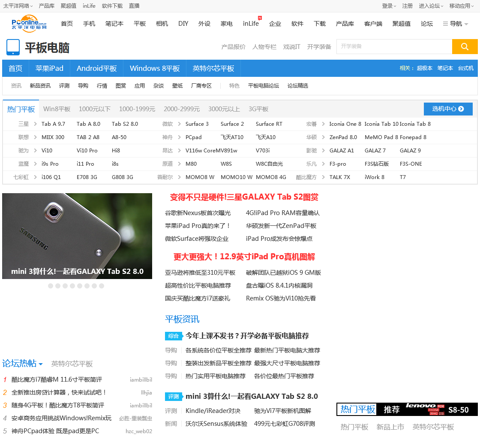The width and height of the screenshot is (480, 437).
Task: Open the ZenPad 8.0 product link
Action: click(x=343, y=137)
